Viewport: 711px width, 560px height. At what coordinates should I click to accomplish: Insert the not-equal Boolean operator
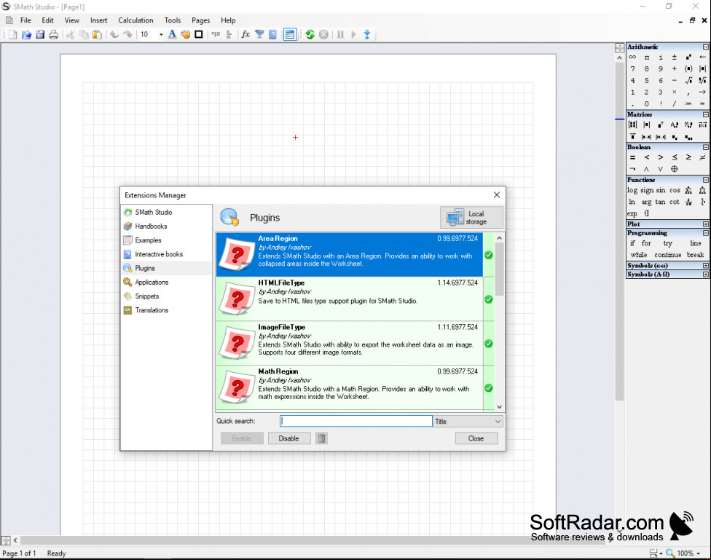[x=702, y=157]
